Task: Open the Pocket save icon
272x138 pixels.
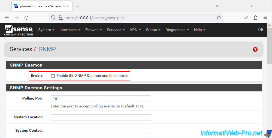Action: click(246, 17)
